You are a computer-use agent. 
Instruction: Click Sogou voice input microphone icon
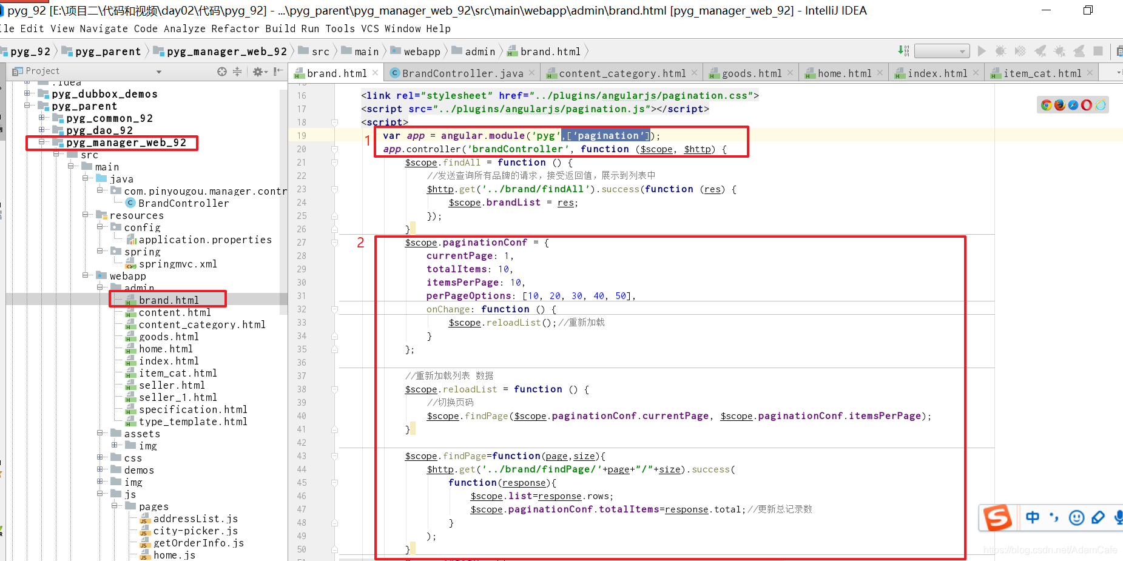[x=1119, y=517]
